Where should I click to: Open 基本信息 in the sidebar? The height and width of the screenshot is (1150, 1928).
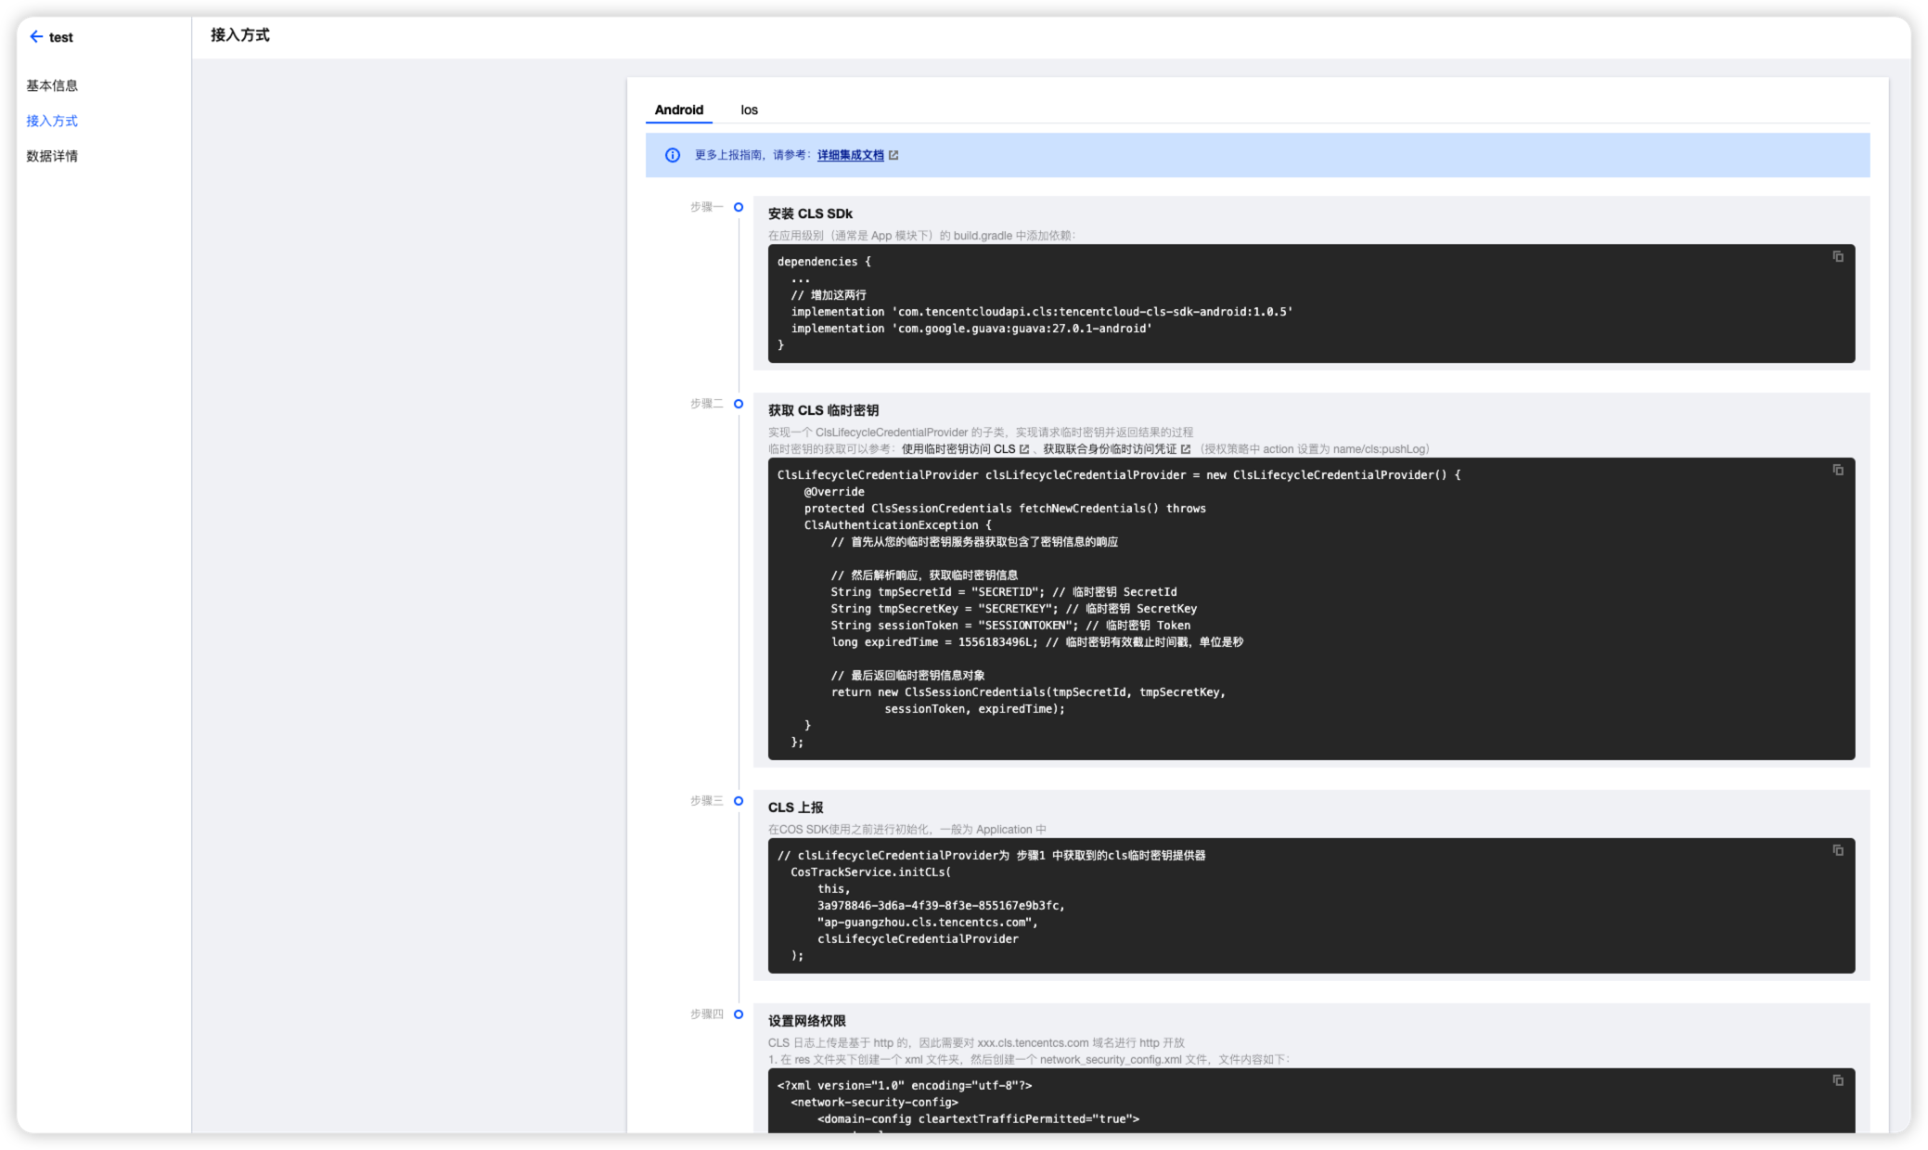(x=52, y=85)
